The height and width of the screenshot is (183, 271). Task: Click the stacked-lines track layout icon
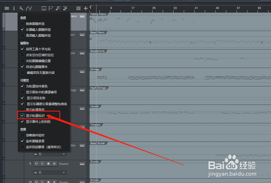(78, 8)
